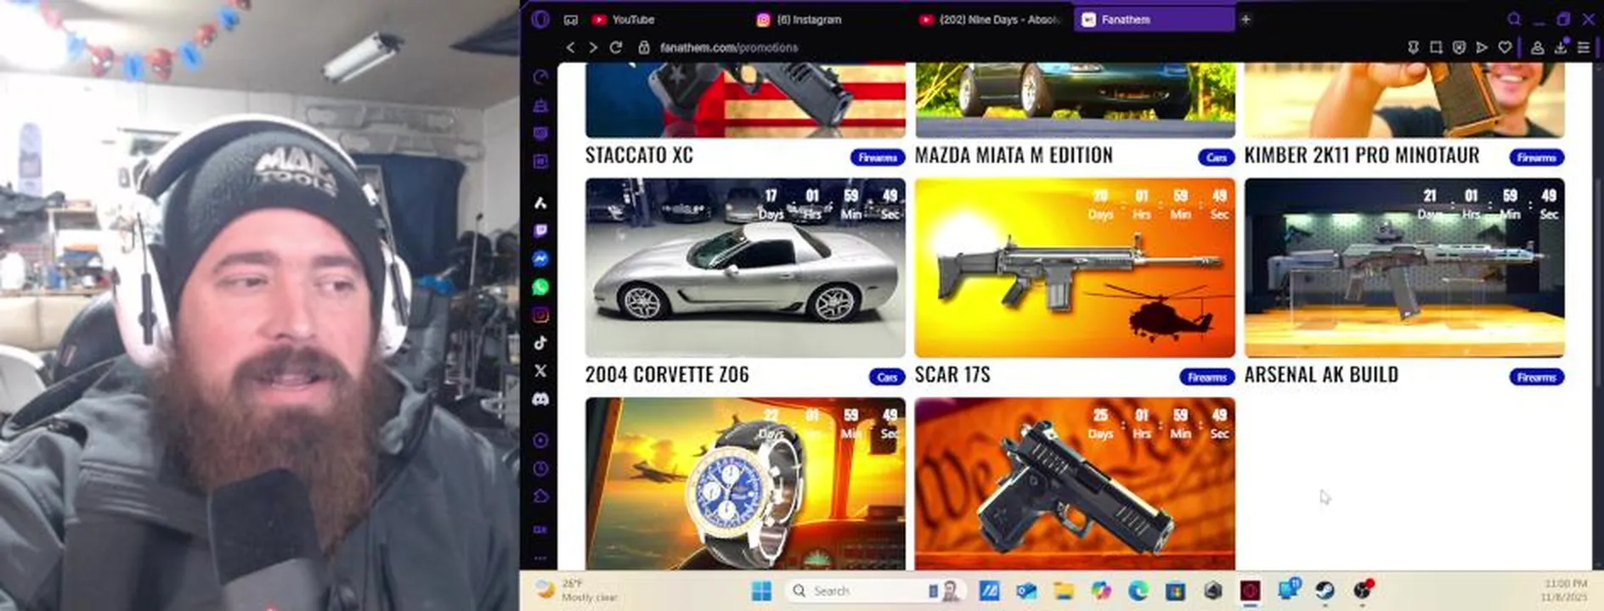This screenshot has height=611, width=1604.
Task: Open the MAZDA MIATA M EDITION title
Action: (x=1014, y=155)
